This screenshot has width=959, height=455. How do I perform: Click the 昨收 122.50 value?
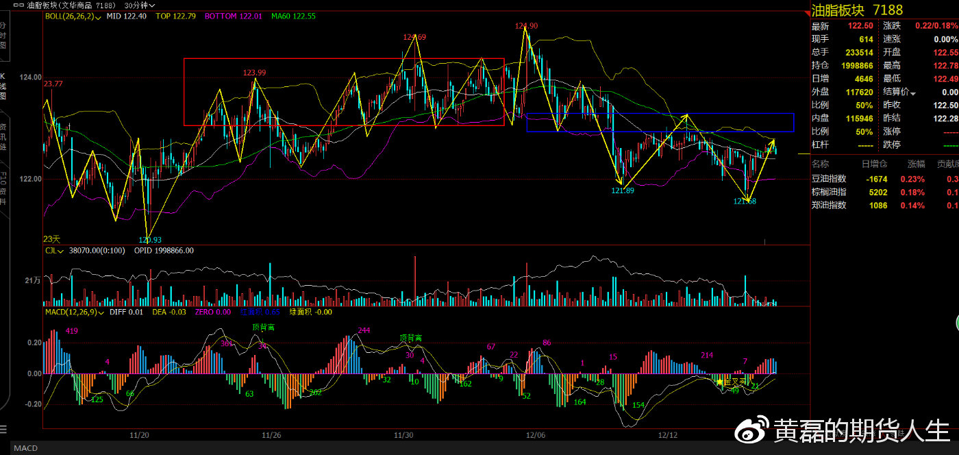pos(946,105)
